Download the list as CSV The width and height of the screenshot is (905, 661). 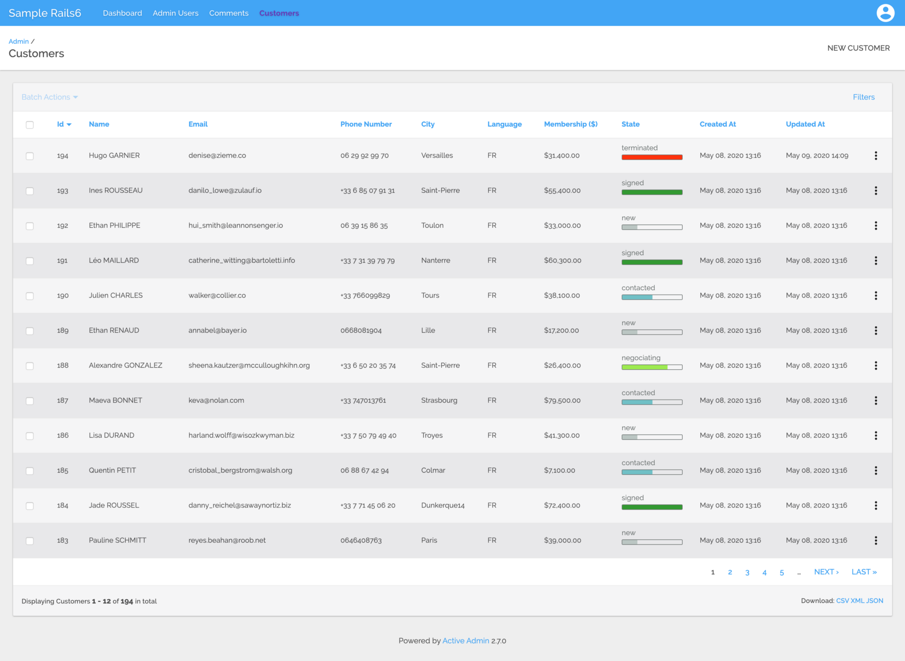pyautogui.click(x=842, y=601)
